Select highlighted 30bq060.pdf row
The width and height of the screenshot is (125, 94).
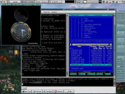point(91,65)
